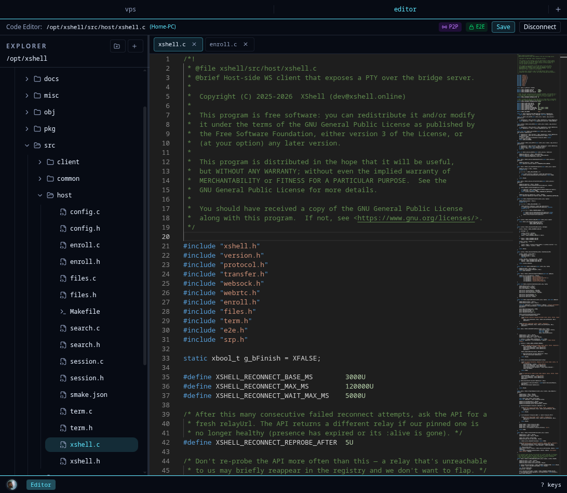Click the "protocol.h" include string
Screen dimensions: 567x493
(244, 265)
